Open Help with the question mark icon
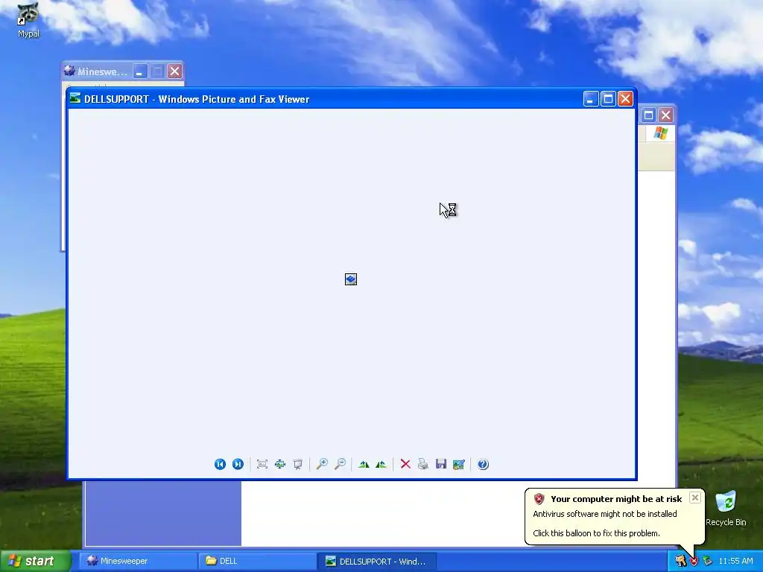This screenshot has width=763, height=572. 483,464
